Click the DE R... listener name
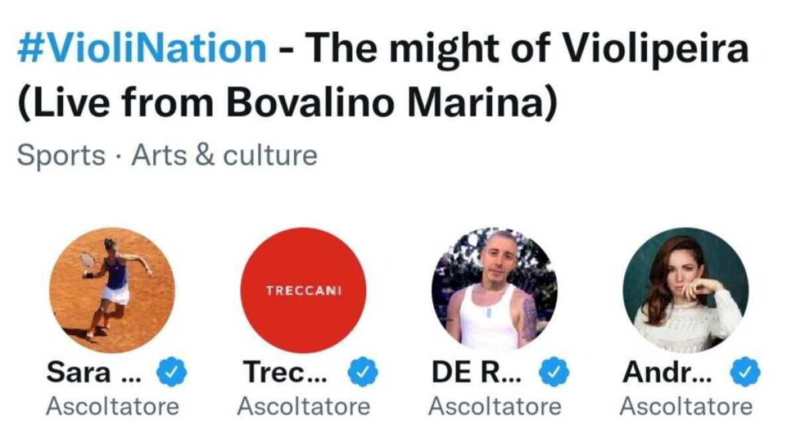796x448 pixels. [476, 372]
